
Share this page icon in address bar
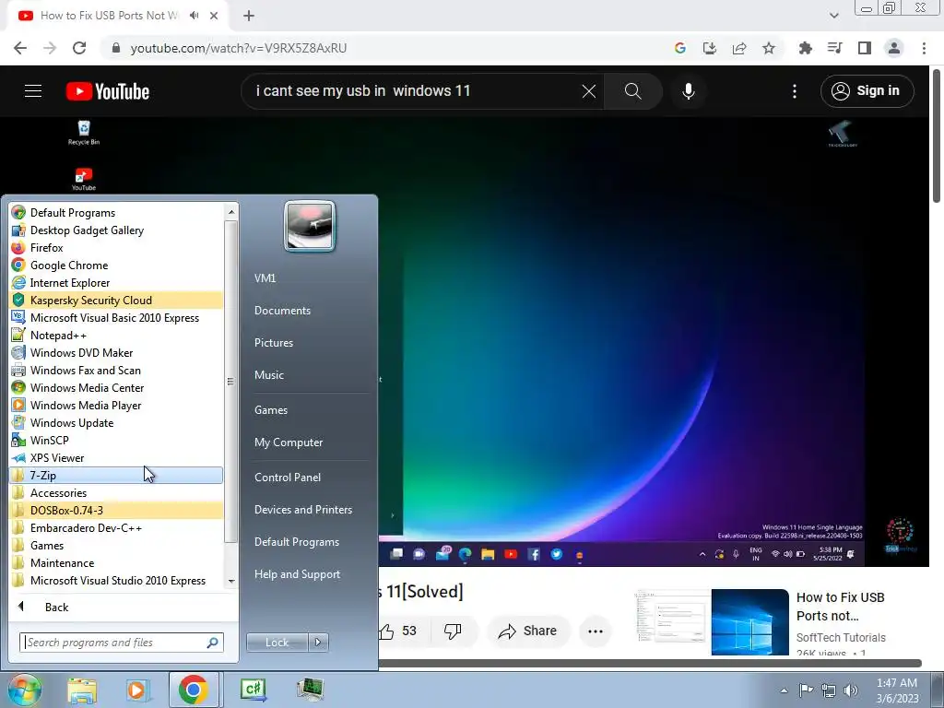coord(739,48)
